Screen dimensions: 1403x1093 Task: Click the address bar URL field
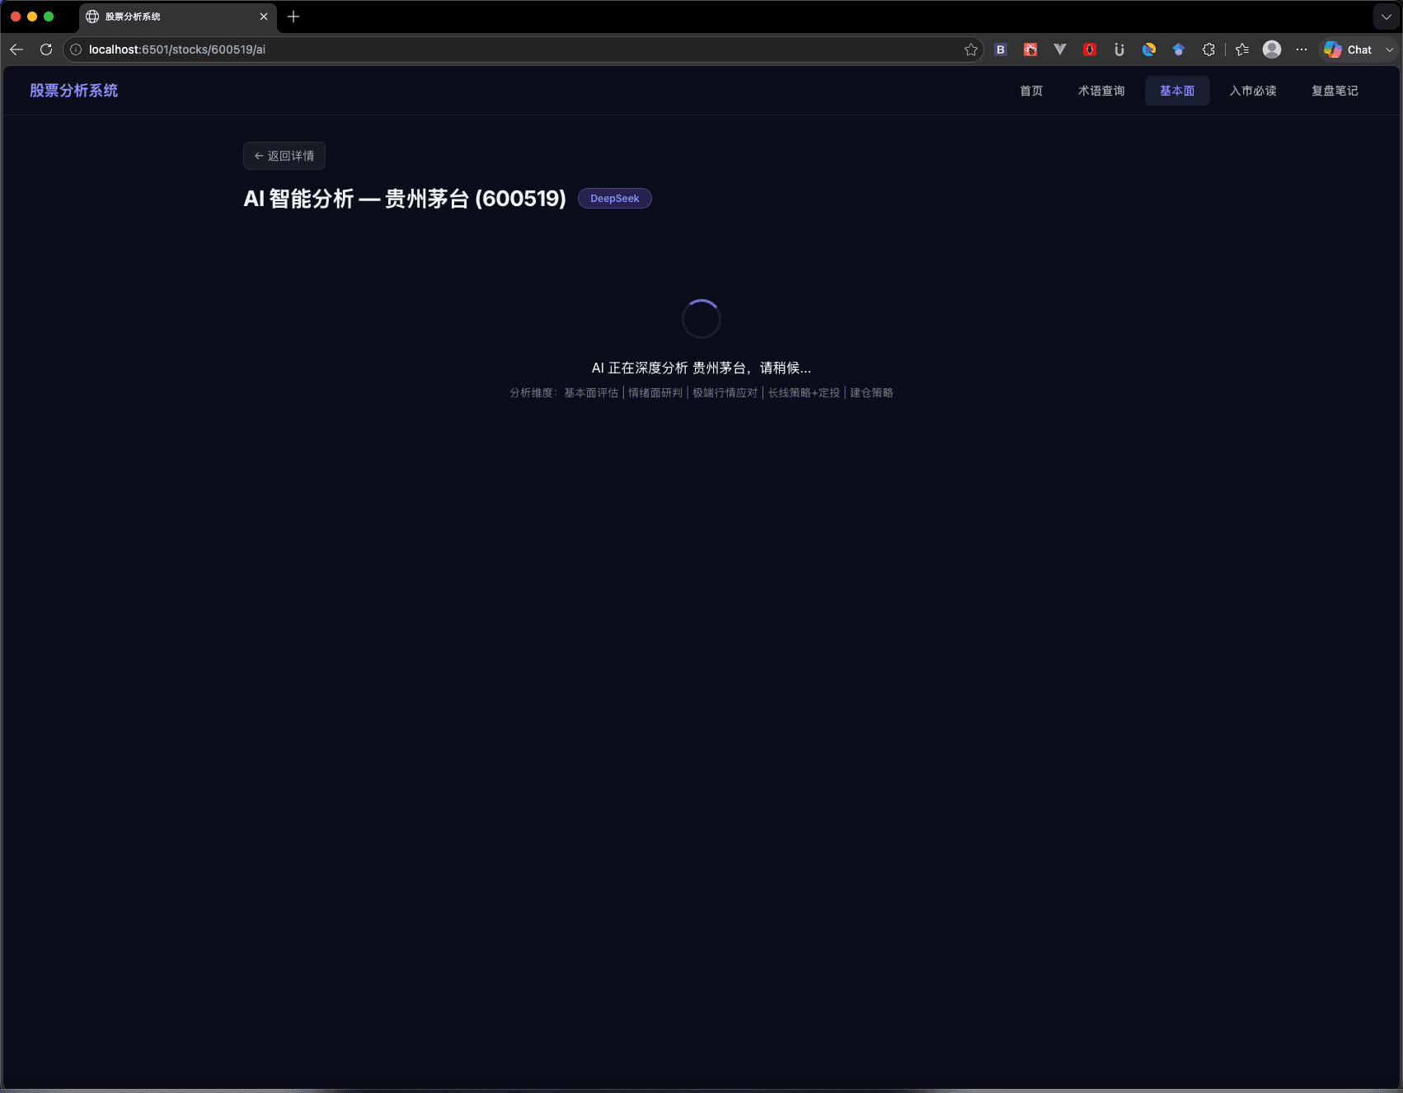pos(523,49)
